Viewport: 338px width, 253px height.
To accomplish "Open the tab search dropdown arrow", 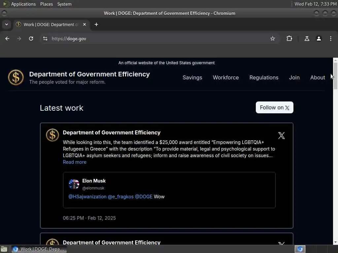I will pos(7,24).
